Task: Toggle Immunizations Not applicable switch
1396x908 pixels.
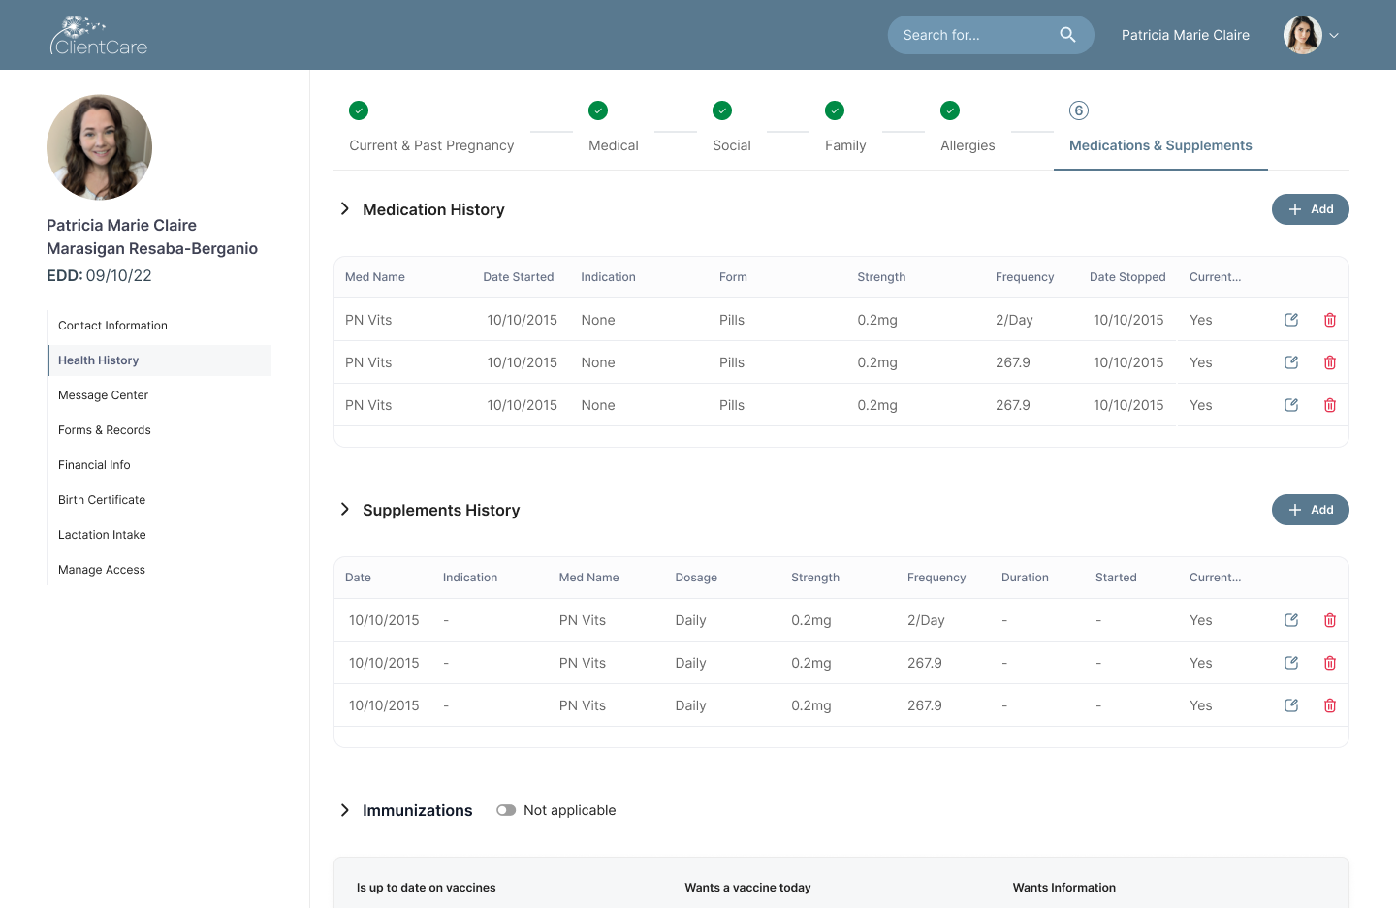Action: (x=506, y=810)
